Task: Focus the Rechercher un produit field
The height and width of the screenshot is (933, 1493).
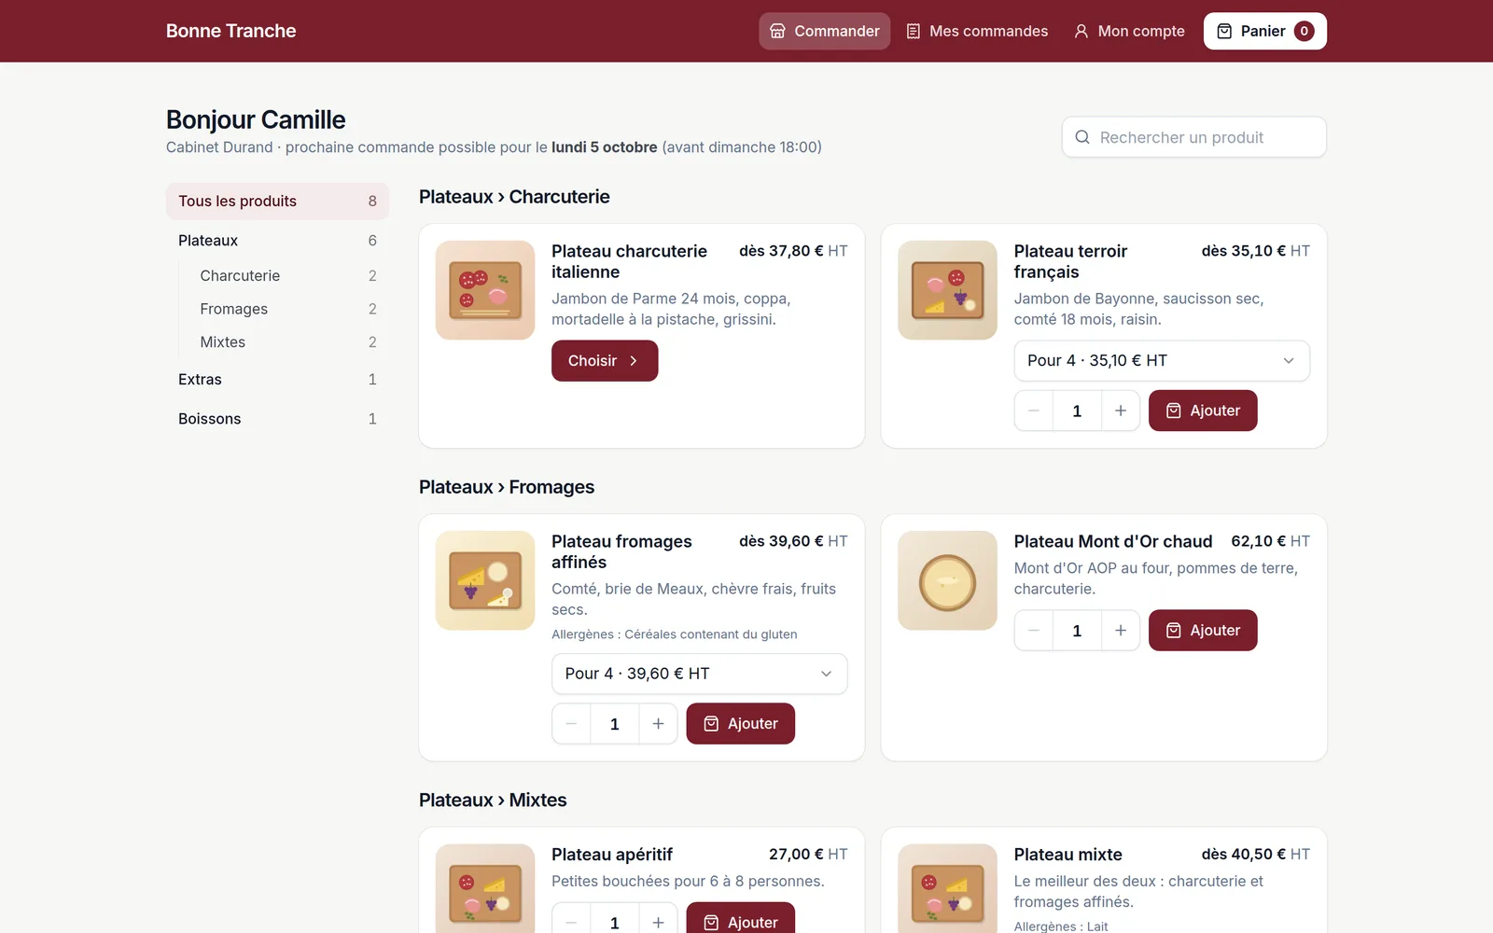Action: click(x=1193, y=137)
